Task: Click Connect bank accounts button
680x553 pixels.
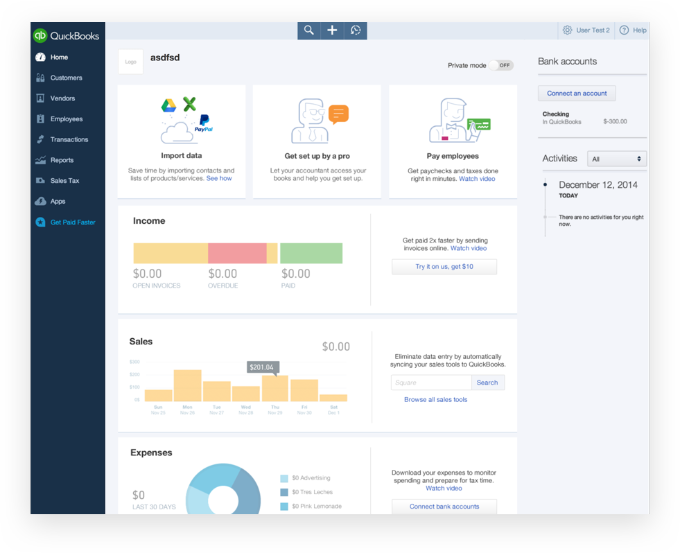Action: coord(444,506)
